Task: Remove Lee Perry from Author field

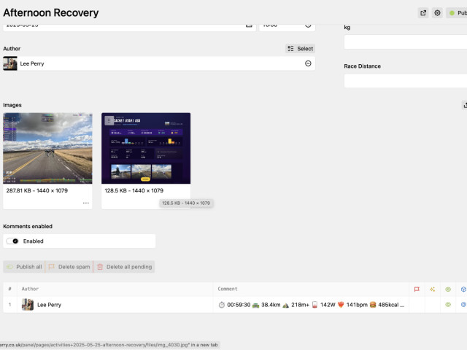Action: (x=308, y=63)
